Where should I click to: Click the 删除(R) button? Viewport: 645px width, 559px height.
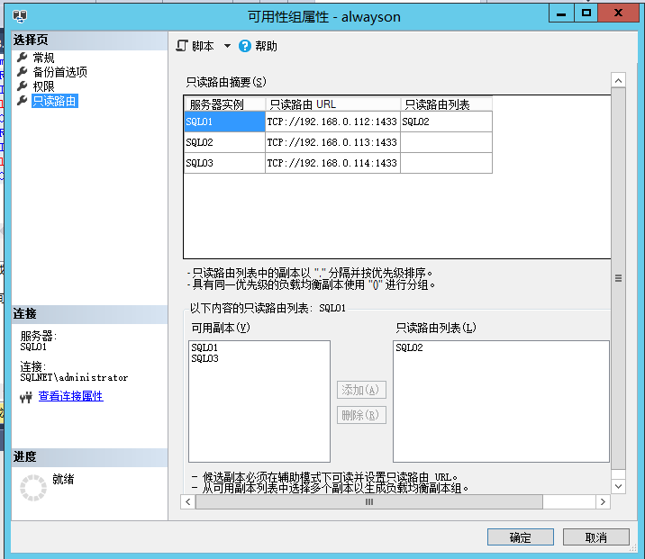click(x=361, y=415)
